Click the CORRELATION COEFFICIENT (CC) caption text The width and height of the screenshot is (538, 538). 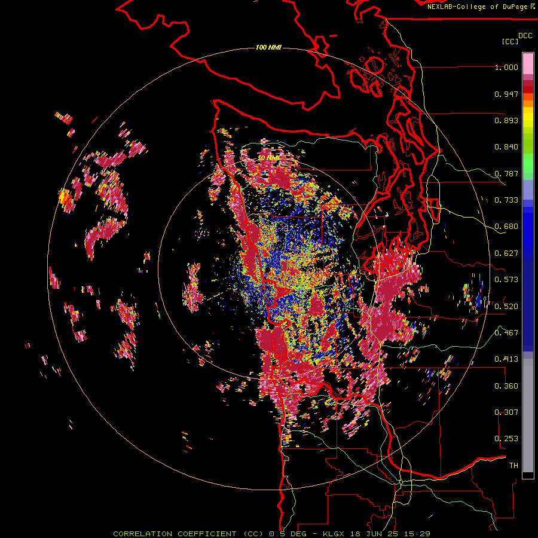pyautogui.click(x=188, y=534)
